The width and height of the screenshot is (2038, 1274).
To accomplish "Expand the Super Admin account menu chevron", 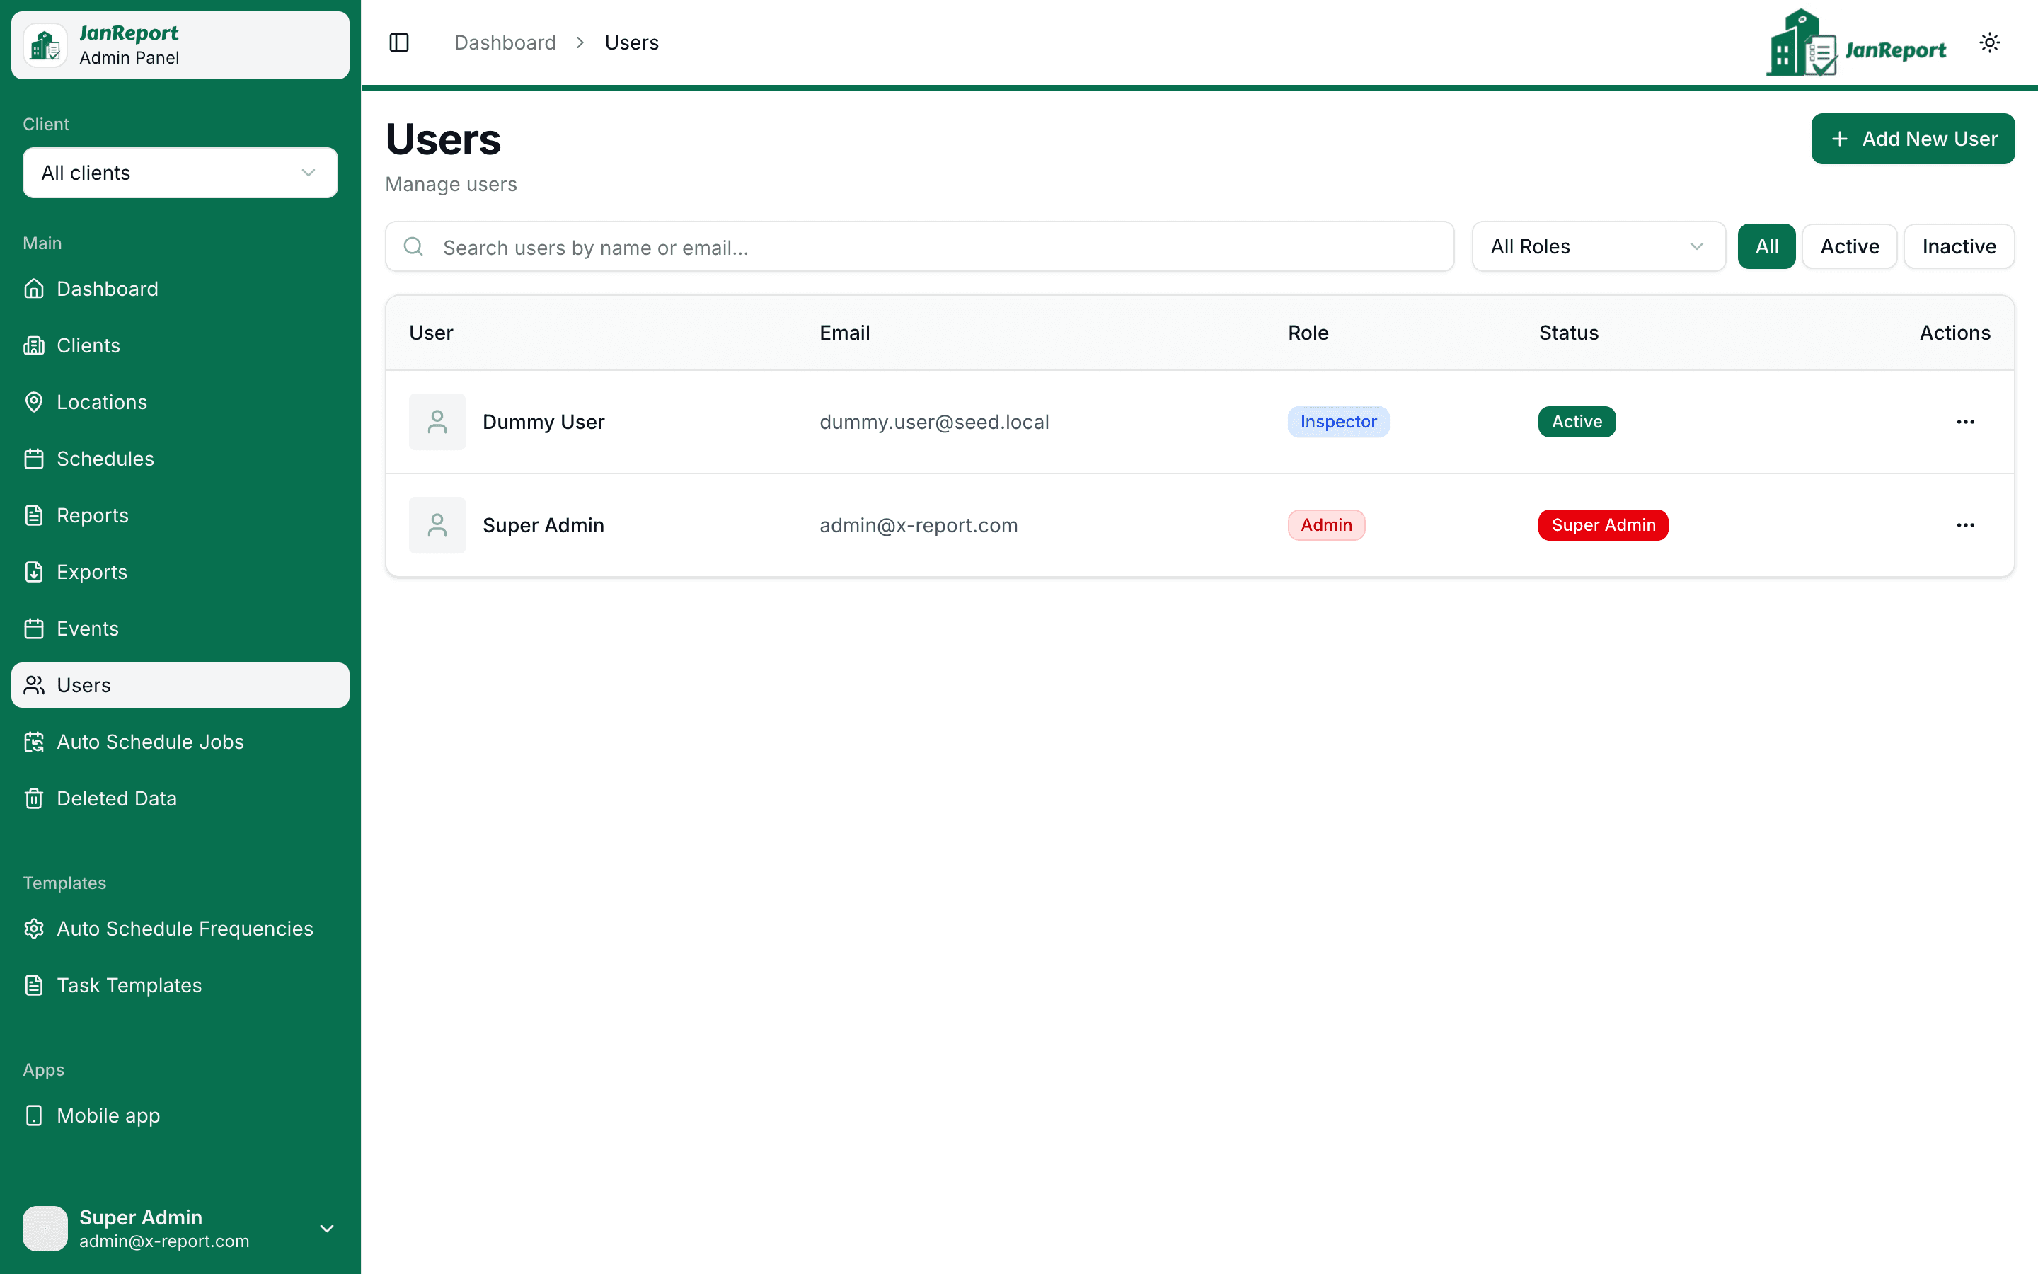I will pyautogui.click(x=327, y=1229).
